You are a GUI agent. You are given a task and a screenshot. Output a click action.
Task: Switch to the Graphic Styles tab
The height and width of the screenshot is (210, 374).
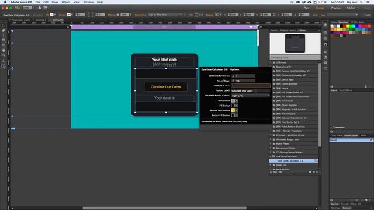click(x=351, y=135)
